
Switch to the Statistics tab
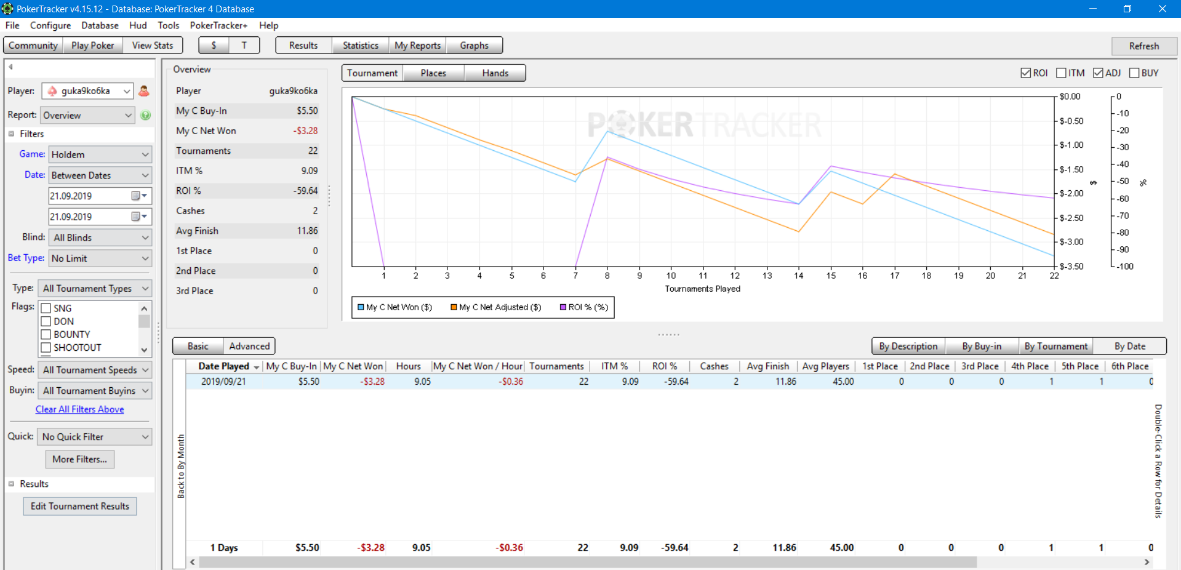(361, 46)
